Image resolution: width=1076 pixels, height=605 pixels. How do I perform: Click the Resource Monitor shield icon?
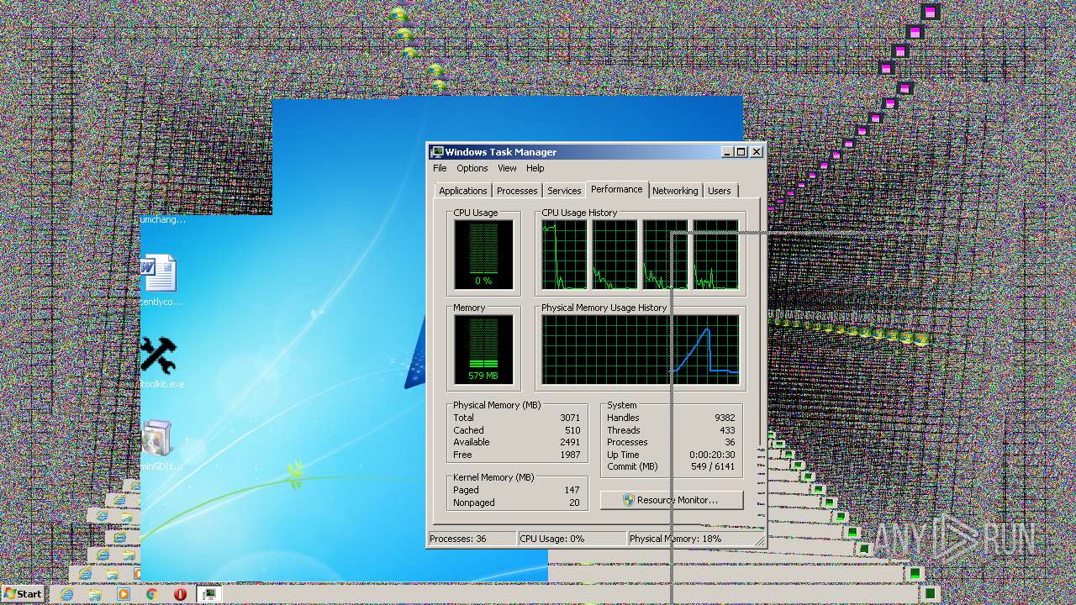[x=628, y=500]
